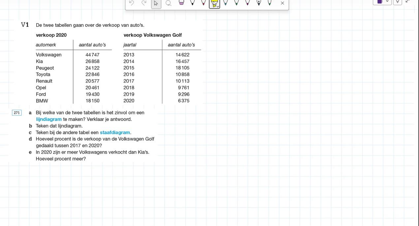Click year 2019 in Golf table

pyautogui.click(x=129, y=94)
